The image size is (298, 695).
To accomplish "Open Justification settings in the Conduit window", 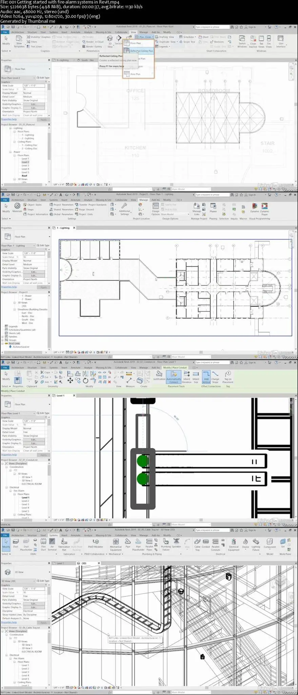I will 159,375.
